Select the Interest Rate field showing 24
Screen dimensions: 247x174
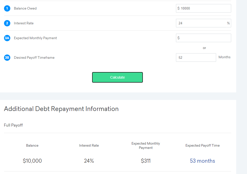(x=203, y=23)
